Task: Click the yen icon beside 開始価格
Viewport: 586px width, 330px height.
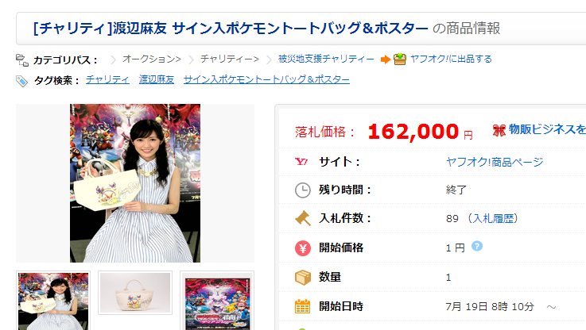Action: tap(303, 248)
